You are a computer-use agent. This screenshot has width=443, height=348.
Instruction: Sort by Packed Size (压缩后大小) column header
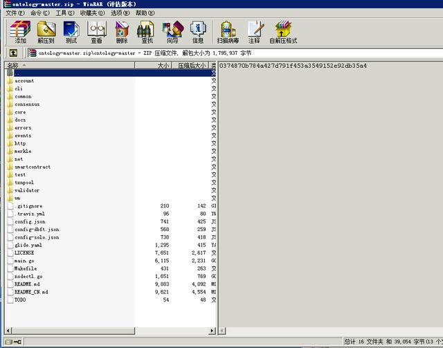pyautogui.click(x=190, y=66)
